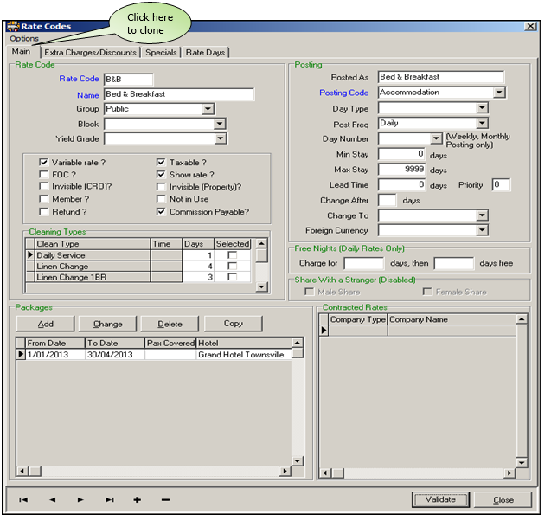The height and width of the screenshot is (521, 551).
Task: Click the plus icon to add record
Action: 137,499
